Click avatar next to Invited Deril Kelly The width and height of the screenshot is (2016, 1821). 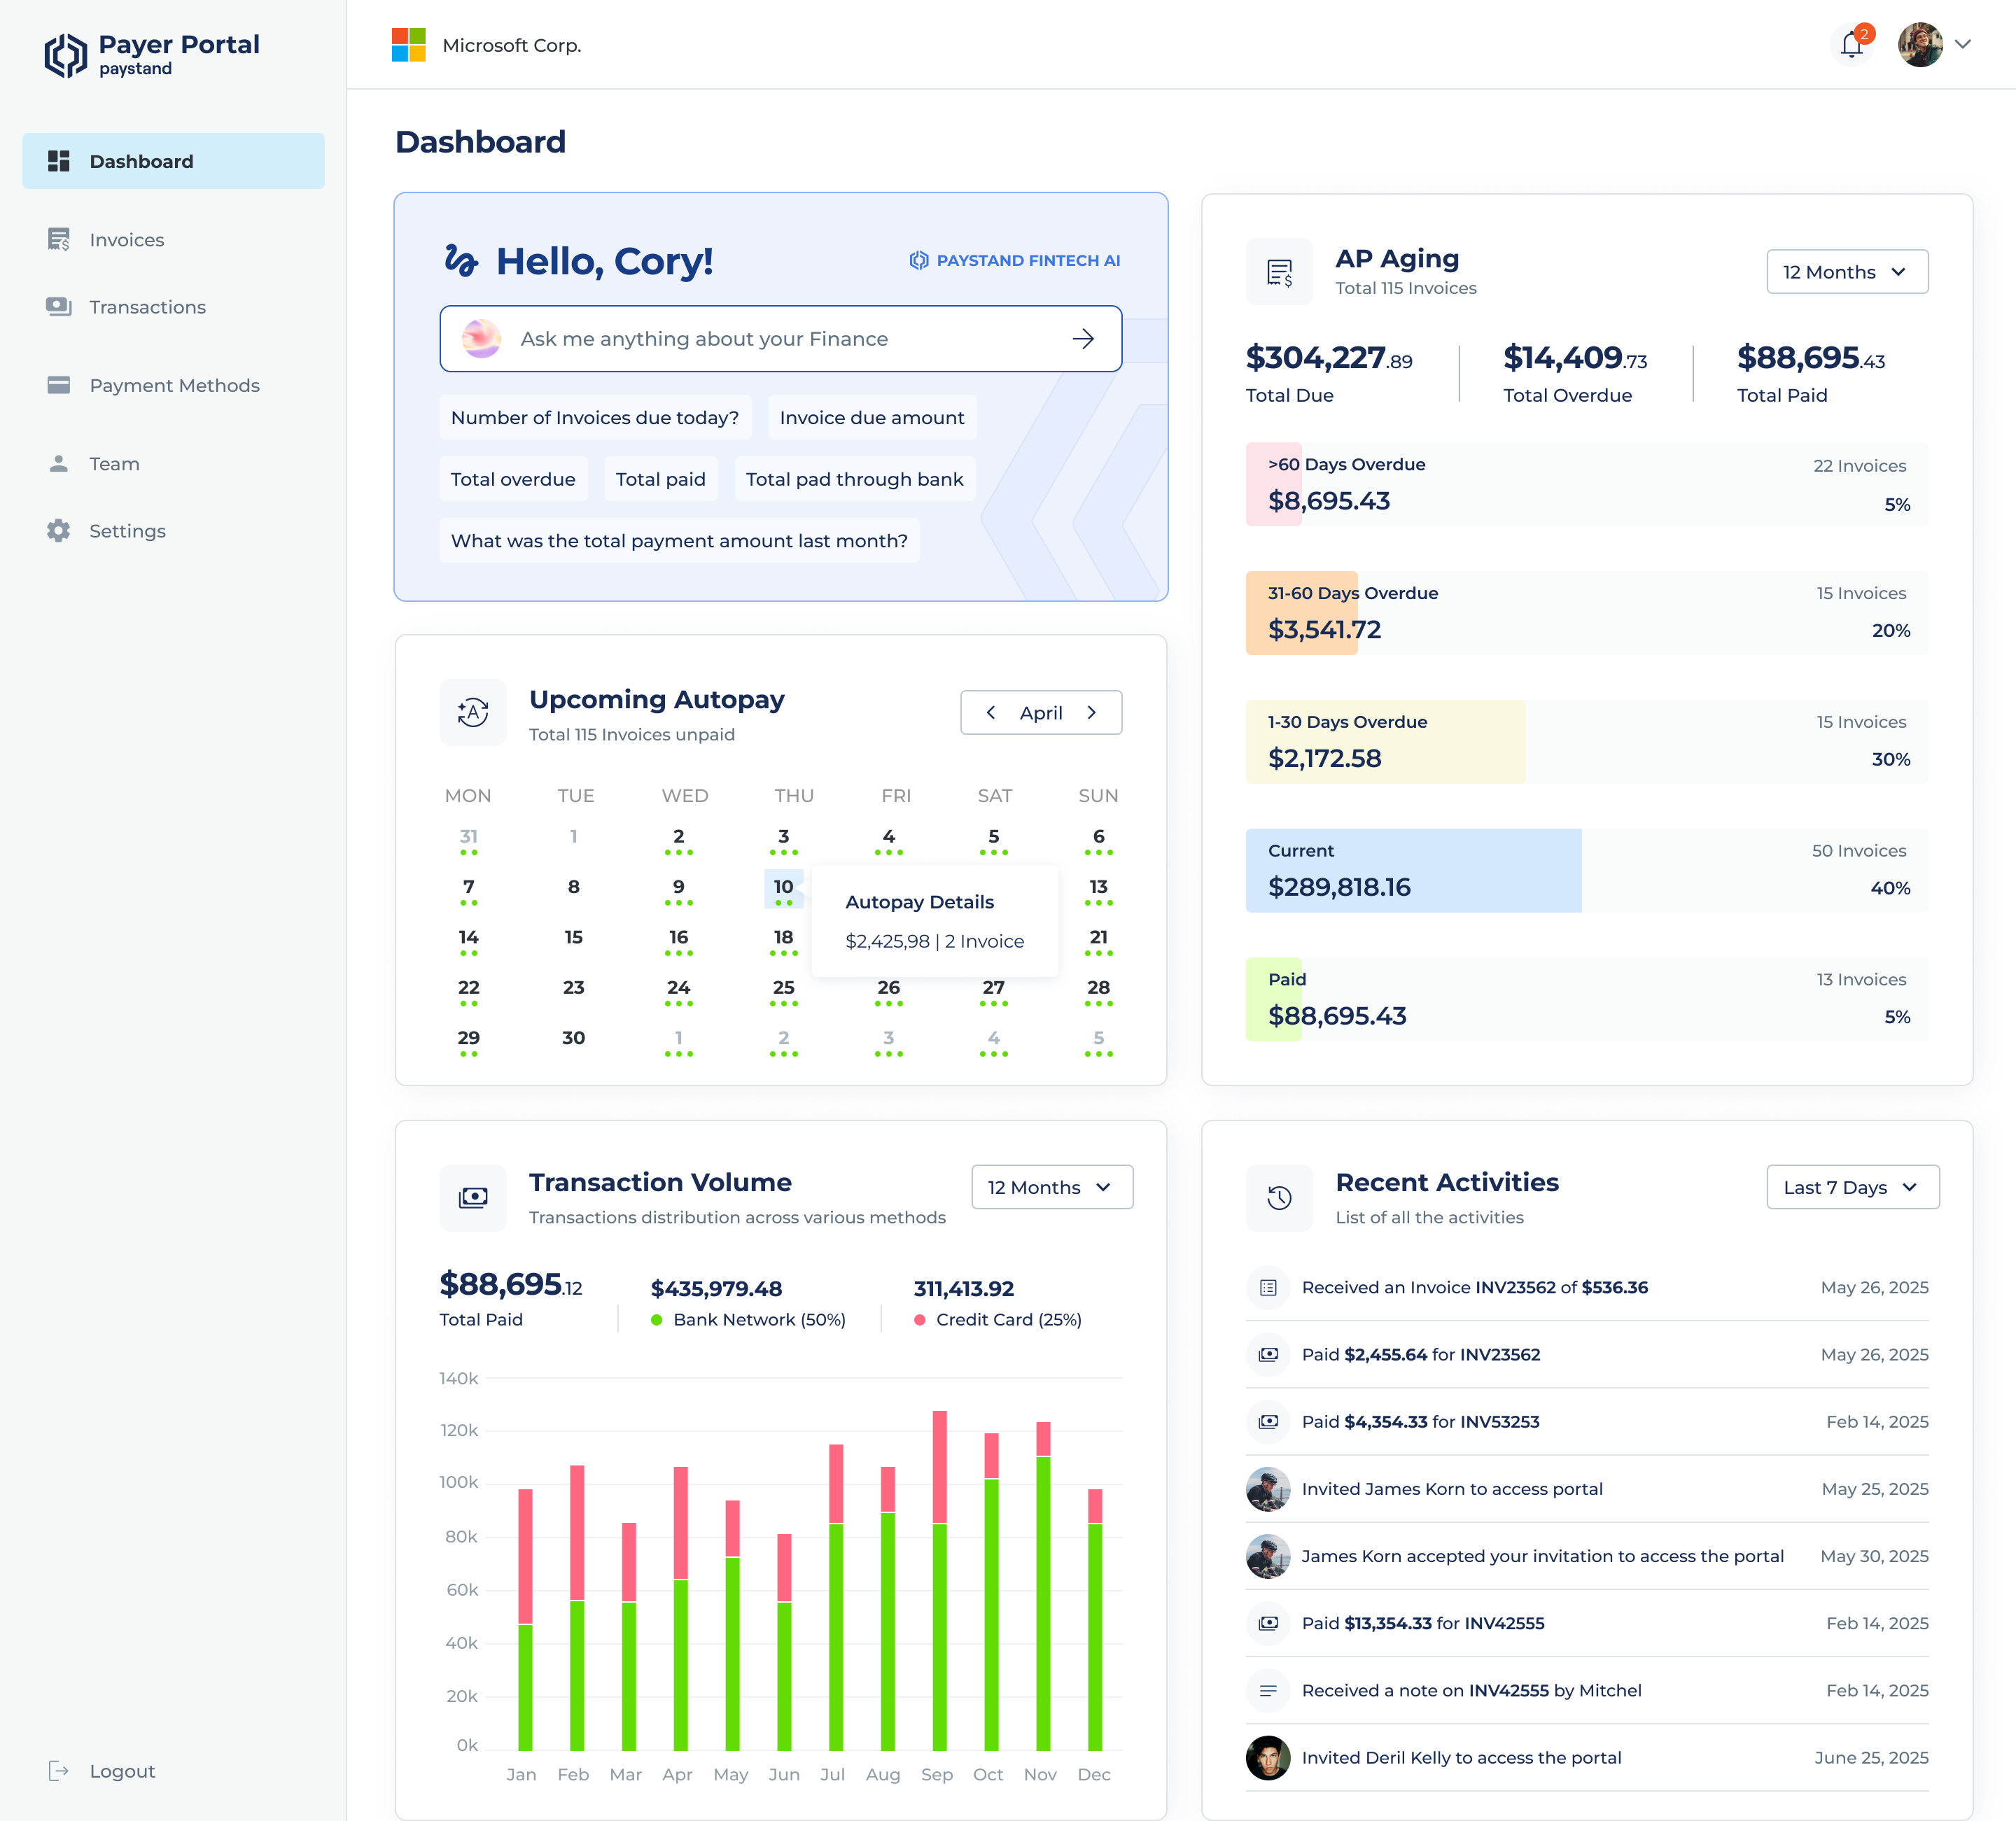coord(1268,1758)
